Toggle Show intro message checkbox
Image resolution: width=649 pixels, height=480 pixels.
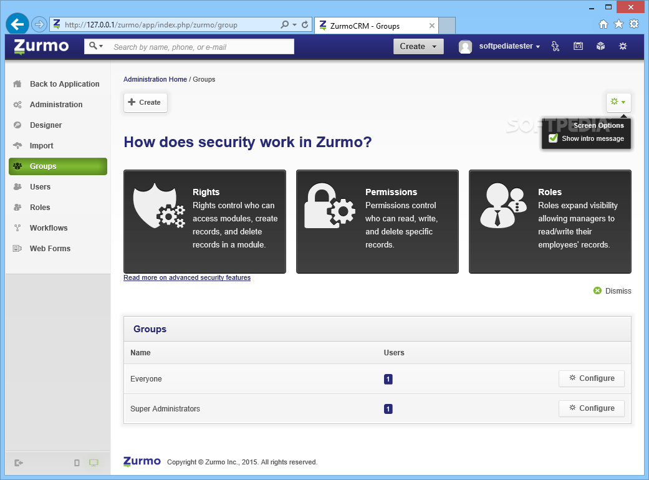tap(554, 138)
